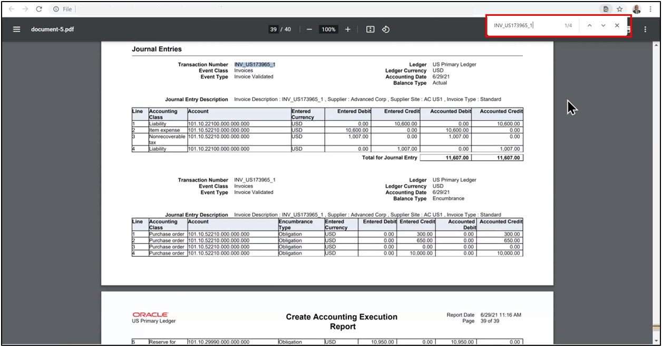Open the reading mode icon in address bar

tap(606, 8)
